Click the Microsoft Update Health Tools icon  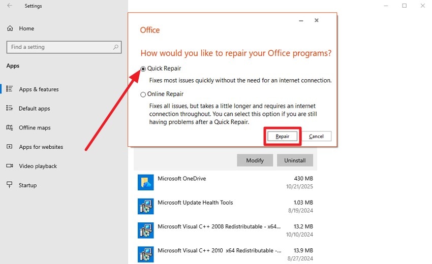pos(146,206)
